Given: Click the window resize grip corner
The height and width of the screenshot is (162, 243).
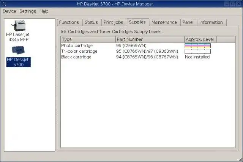Looking at the screenshot, I should point(240,159).
